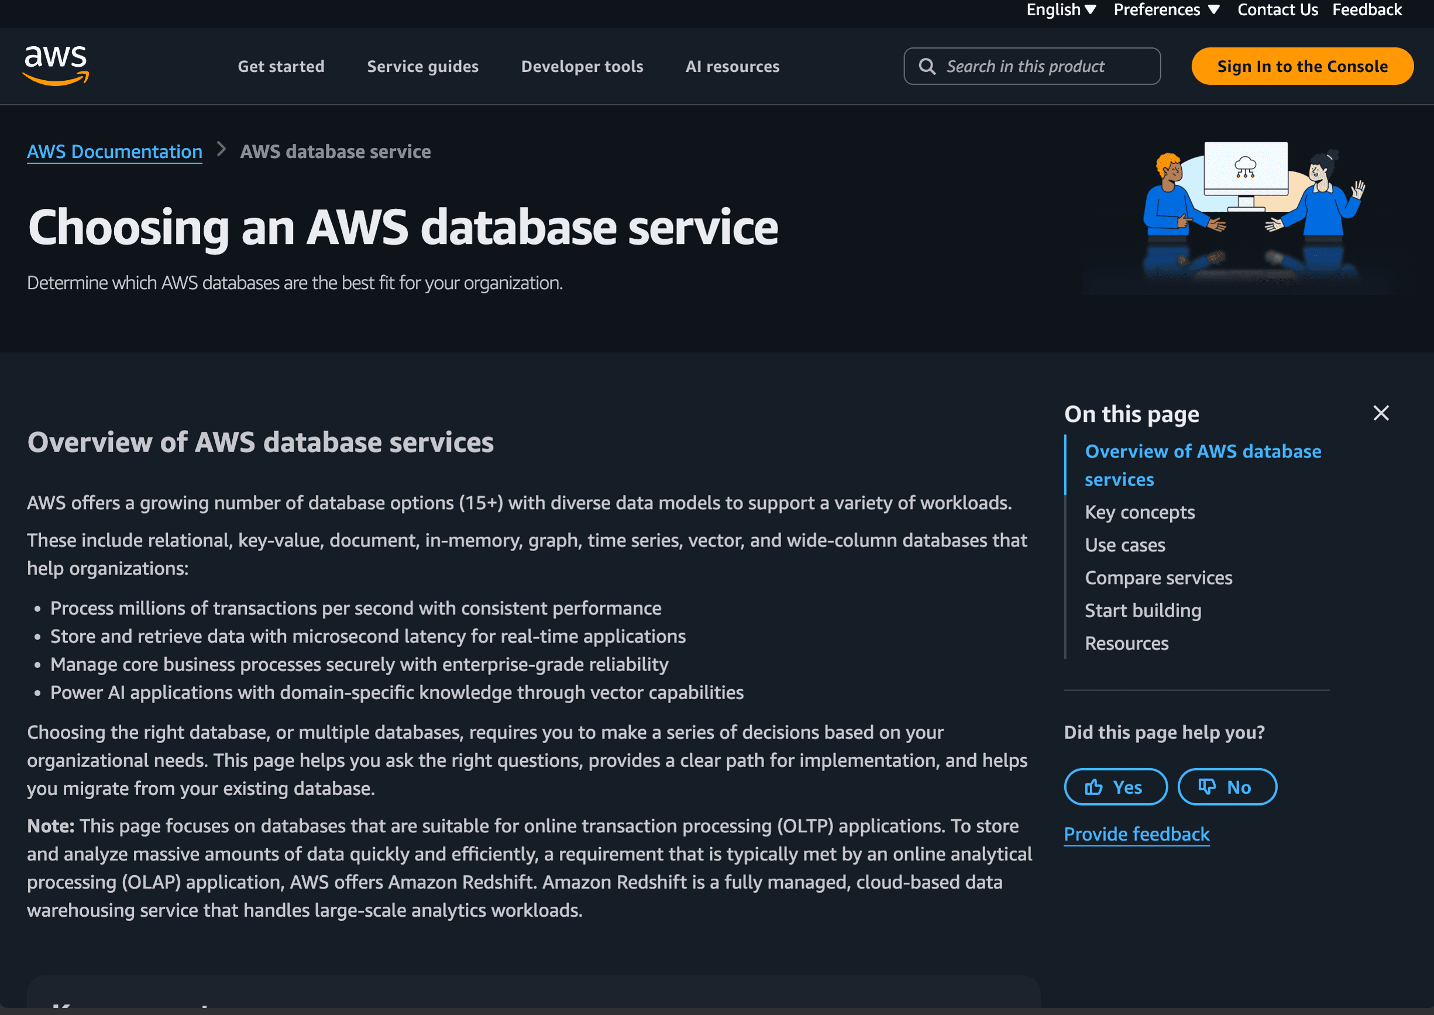Open the Developer tools menu

click(582, 66)
